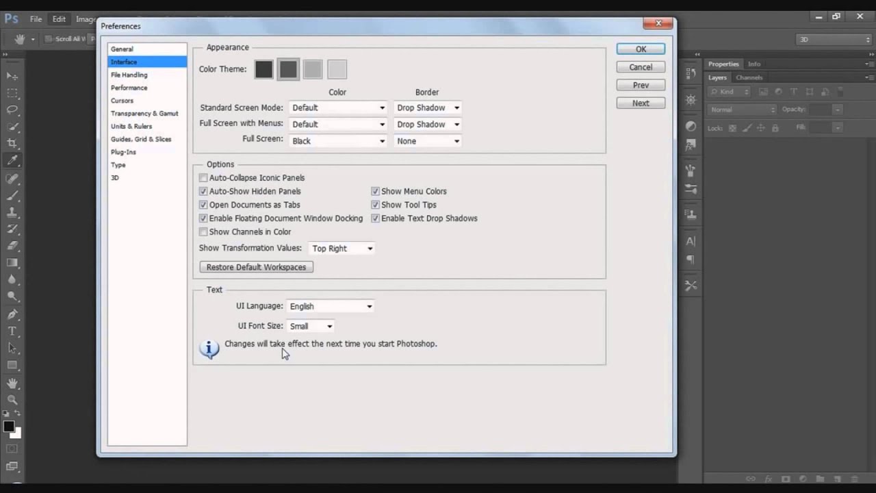Select the Crop tool
This screenshot has width=876, height=493.
coord(12,143)
